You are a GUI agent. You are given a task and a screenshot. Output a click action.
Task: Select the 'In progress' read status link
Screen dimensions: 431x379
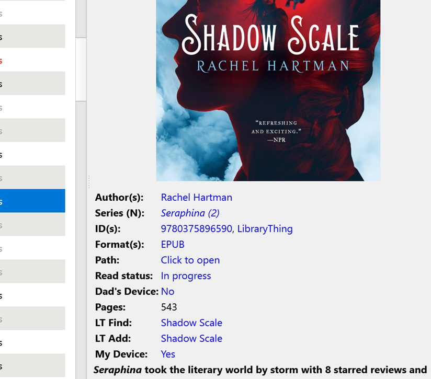coord(186,275)
